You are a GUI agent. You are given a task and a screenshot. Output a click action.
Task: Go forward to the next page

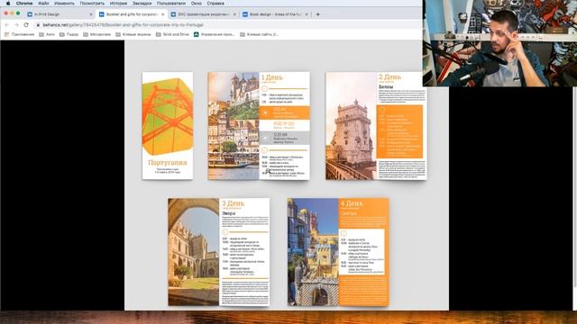point(16,25)
